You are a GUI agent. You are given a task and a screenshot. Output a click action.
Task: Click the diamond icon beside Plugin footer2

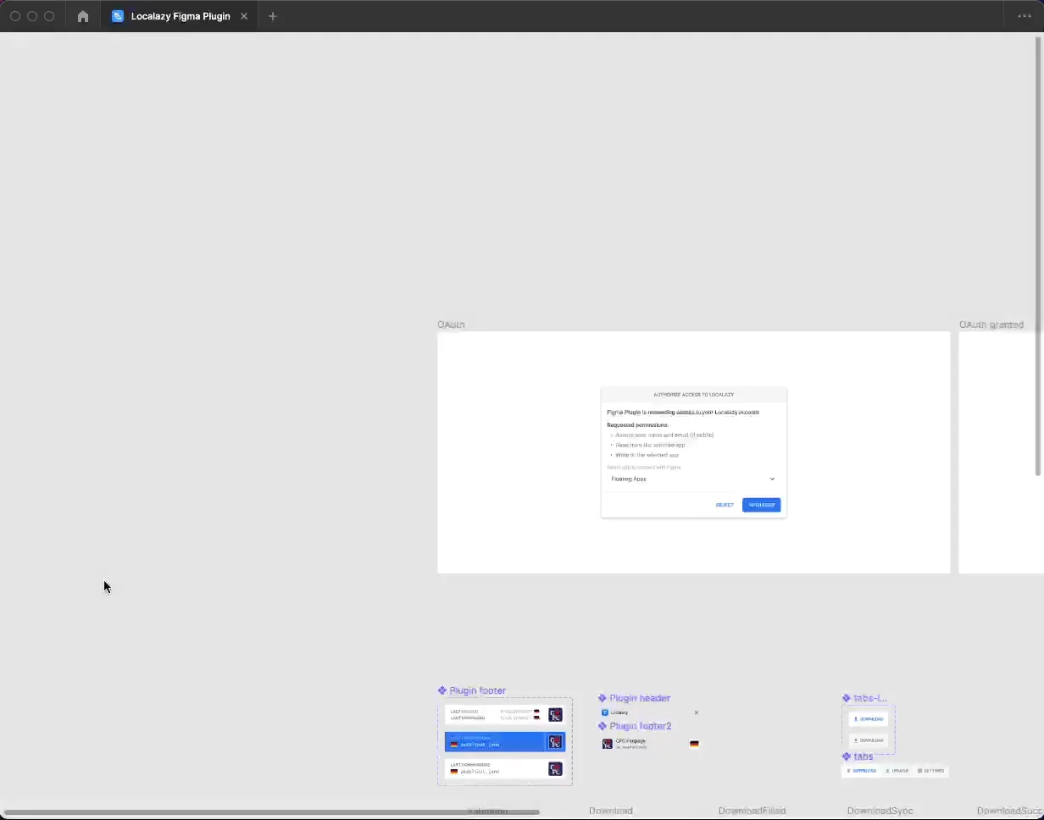(602, 723)
